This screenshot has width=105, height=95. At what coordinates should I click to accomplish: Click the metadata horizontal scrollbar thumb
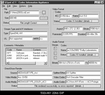click(22, 63)
